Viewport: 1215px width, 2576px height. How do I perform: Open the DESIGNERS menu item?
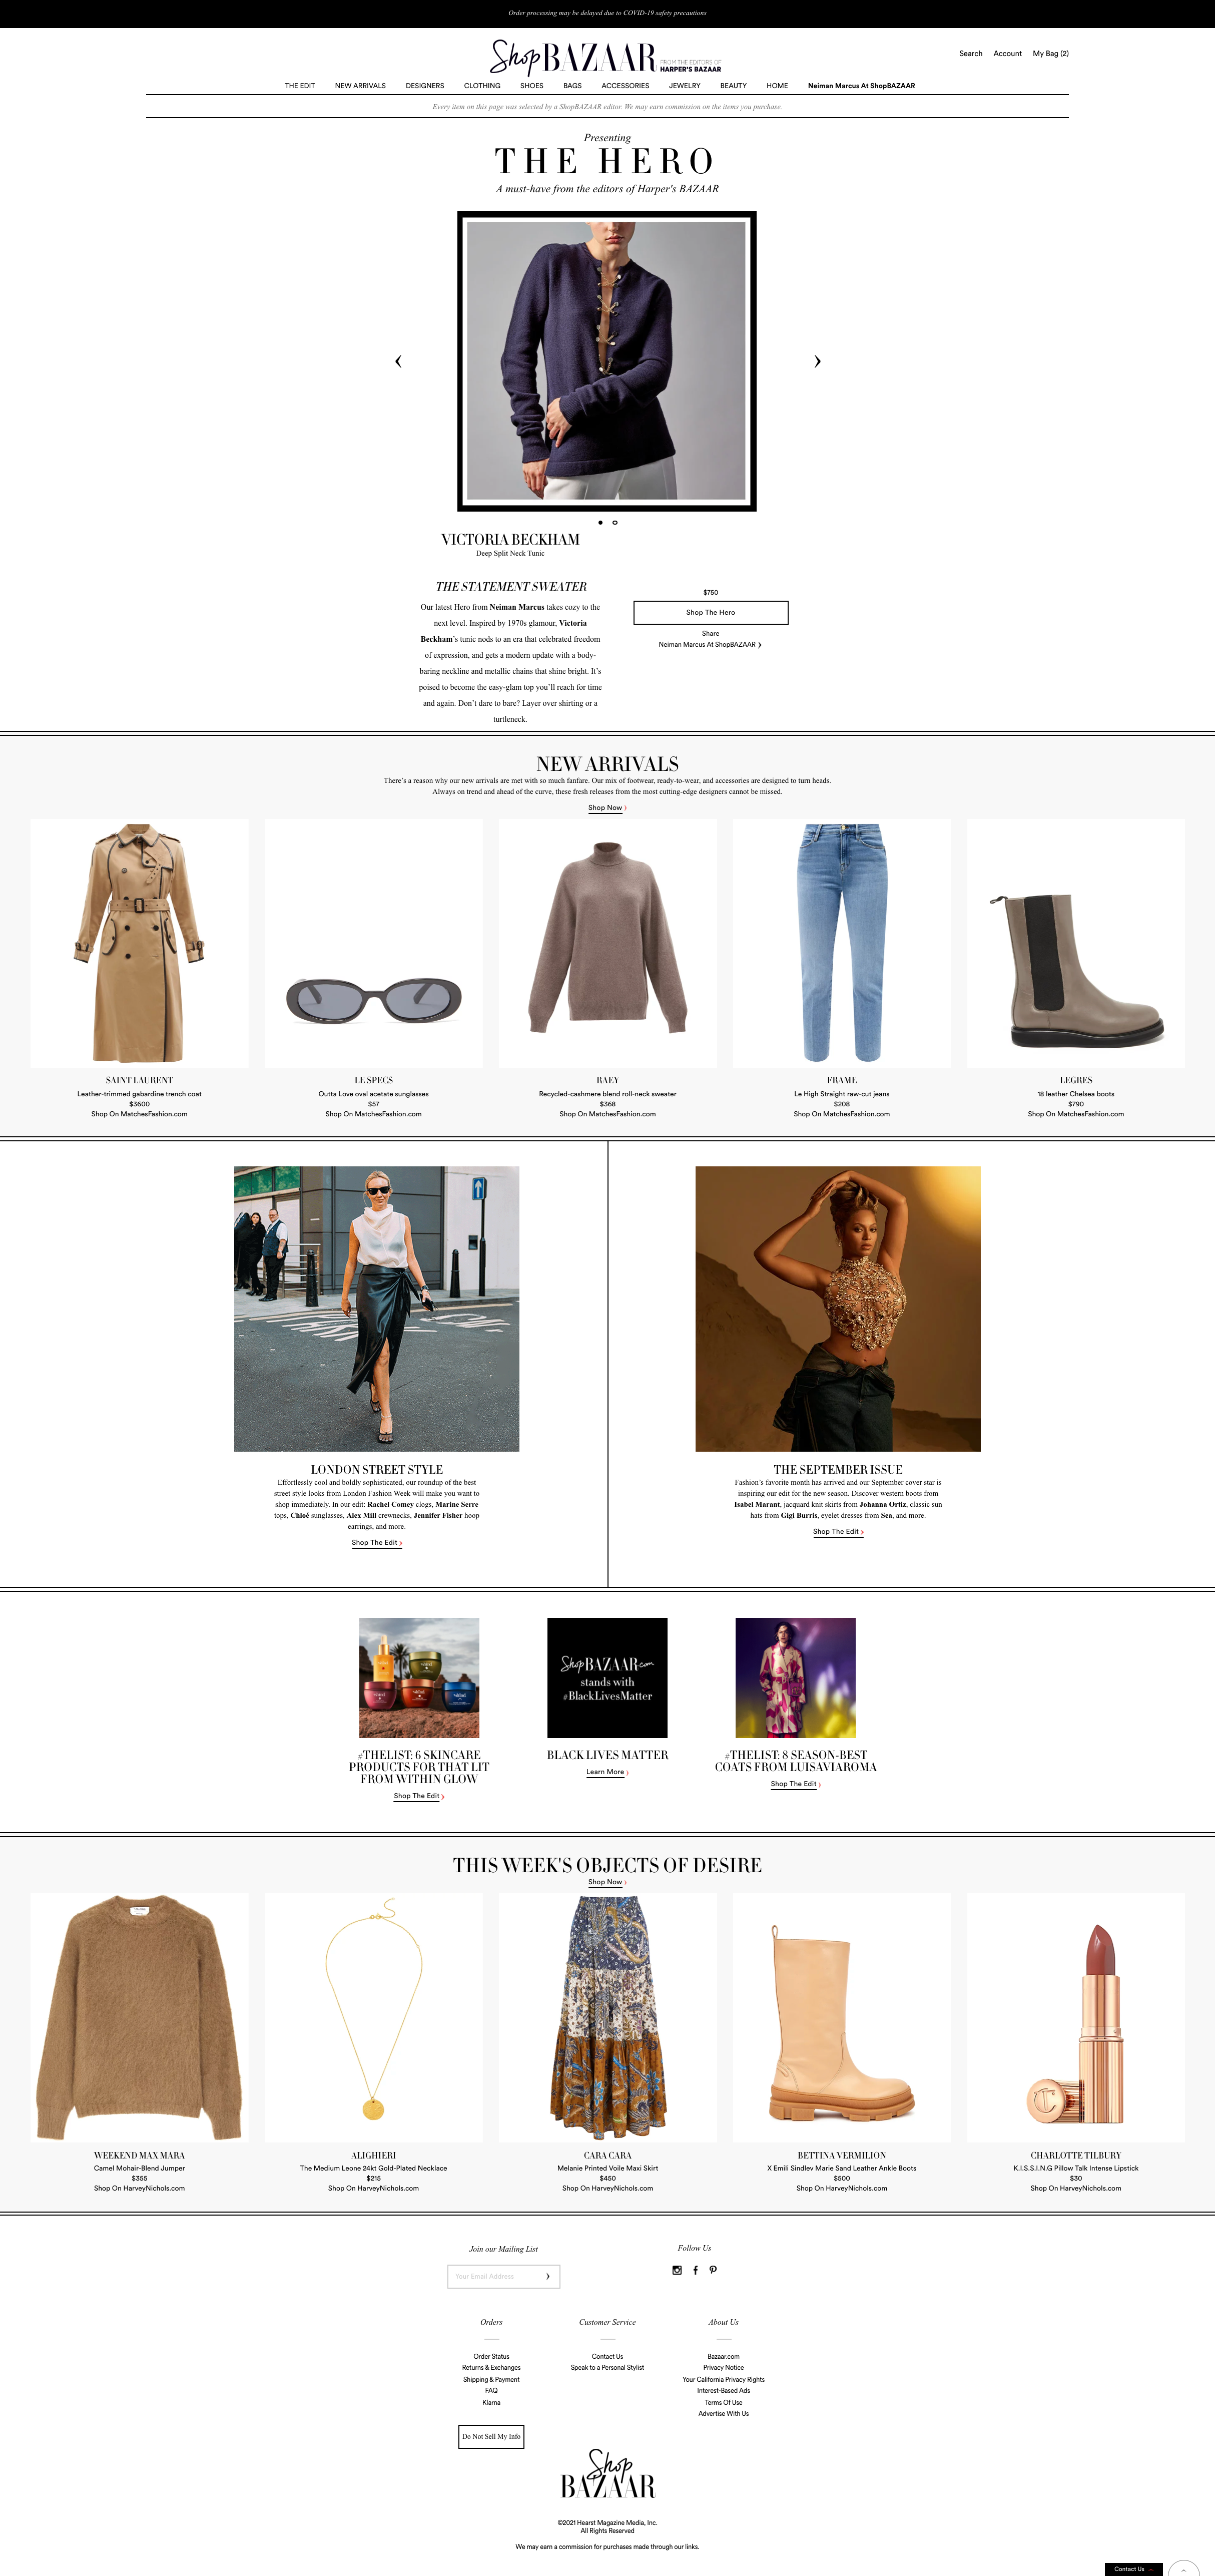[425, 86]
